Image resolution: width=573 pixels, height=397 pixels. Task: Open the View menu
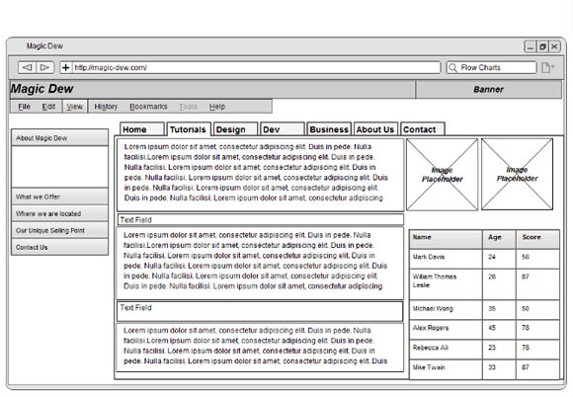tap(74, 107)
